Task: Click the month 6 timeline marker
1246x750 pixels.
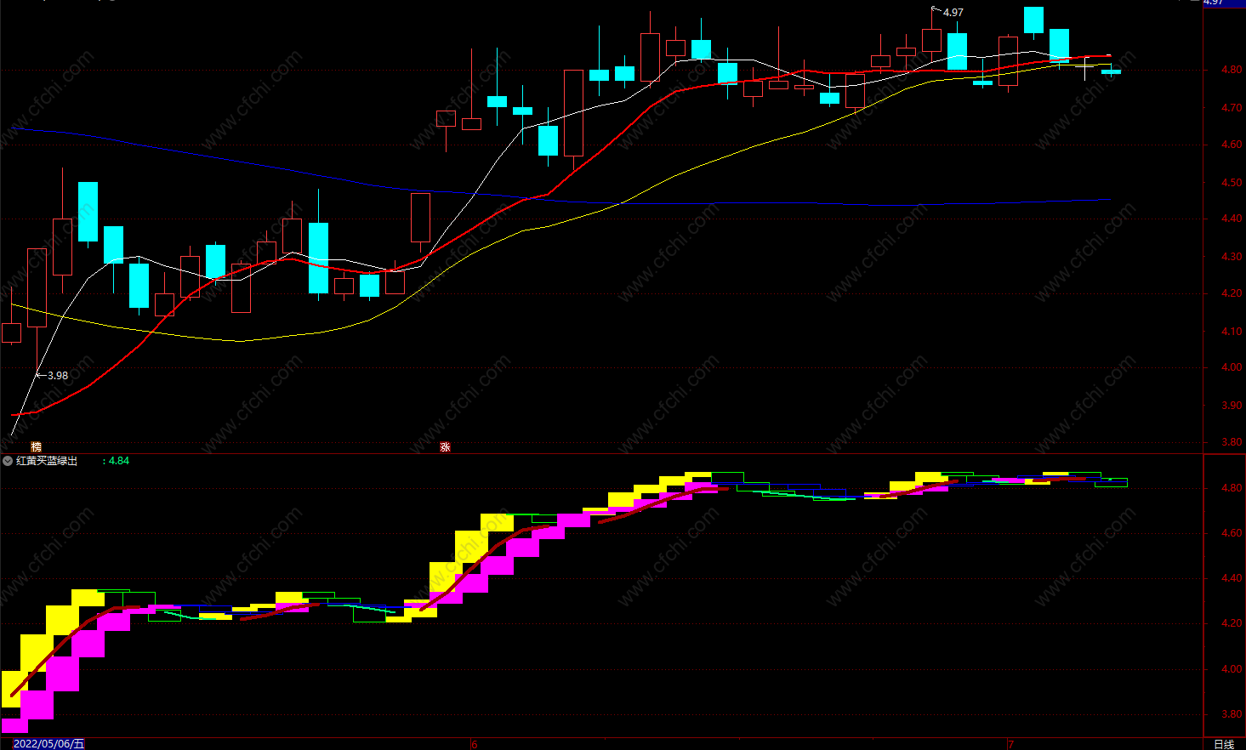Action: click(475, 744)
